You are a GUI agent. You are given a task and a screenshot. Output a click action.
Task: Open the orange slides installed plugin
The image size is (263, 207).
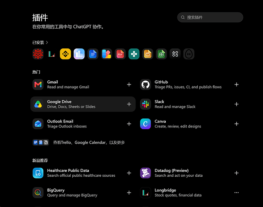pos(147,54)
